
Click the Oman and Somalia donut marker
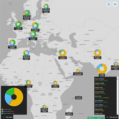pyautogui.click(x=78, y=71)
